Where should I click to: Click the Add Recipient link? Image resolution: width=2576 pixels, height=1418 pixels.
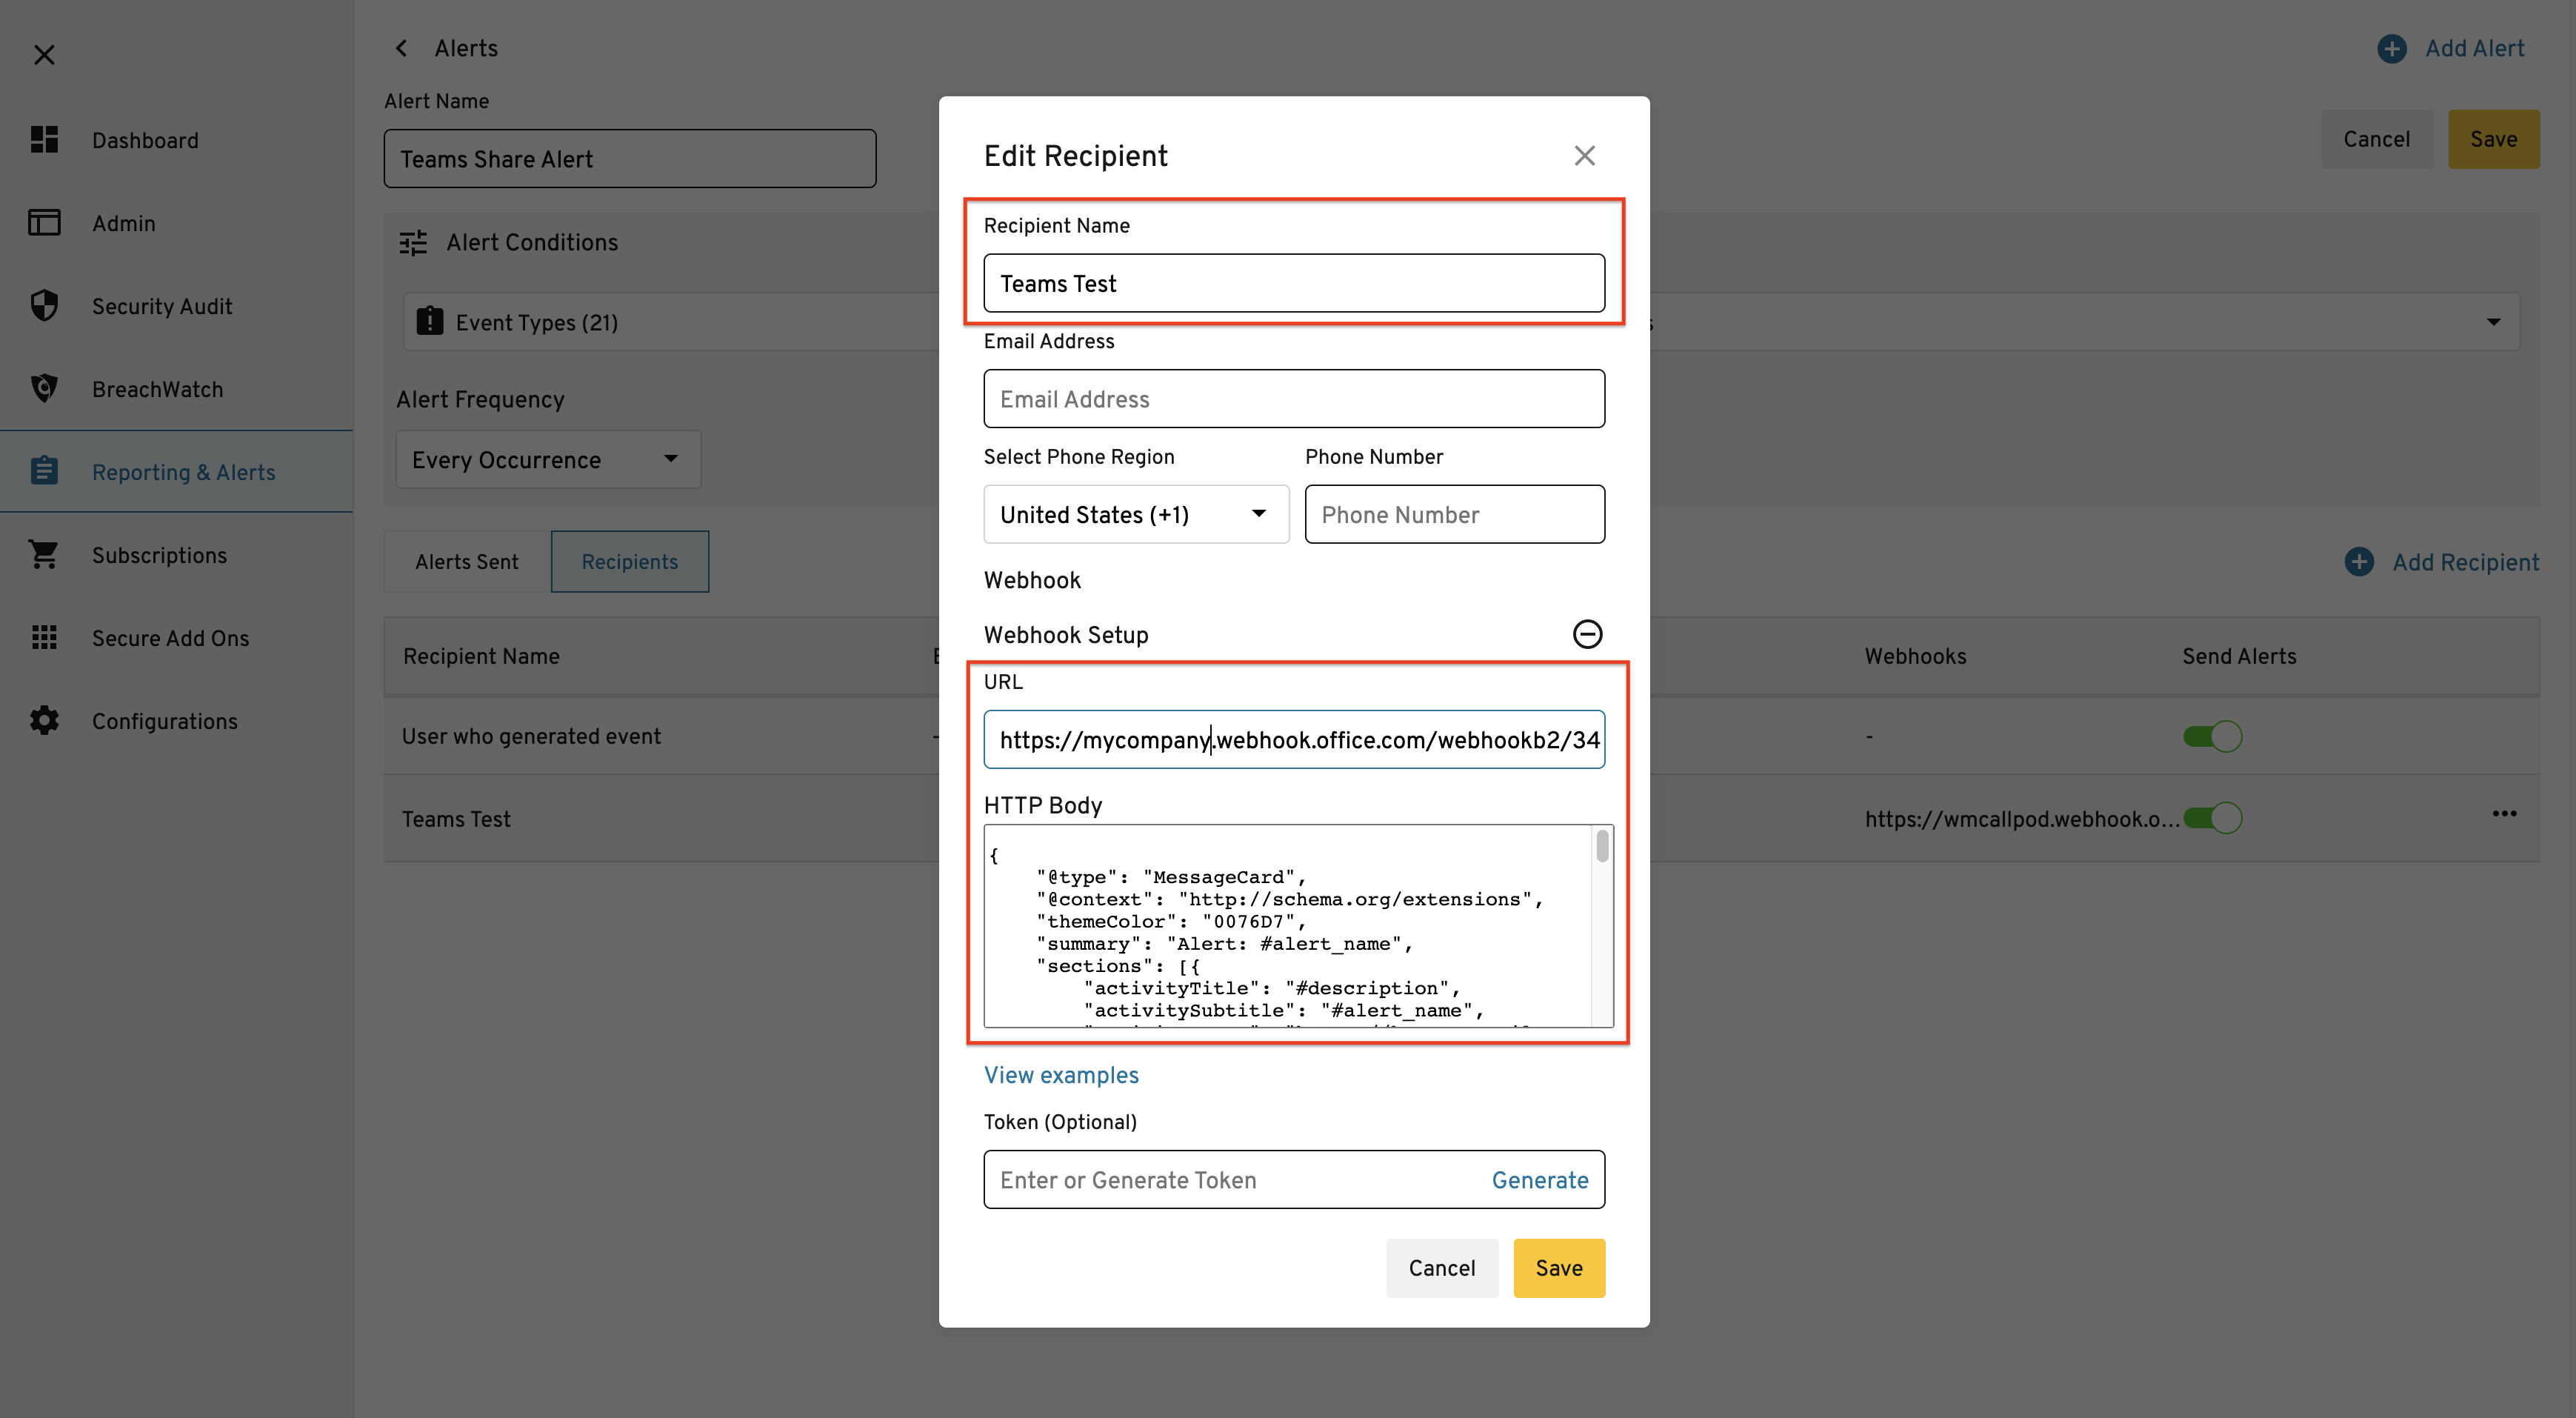(x=2465, y=562)
